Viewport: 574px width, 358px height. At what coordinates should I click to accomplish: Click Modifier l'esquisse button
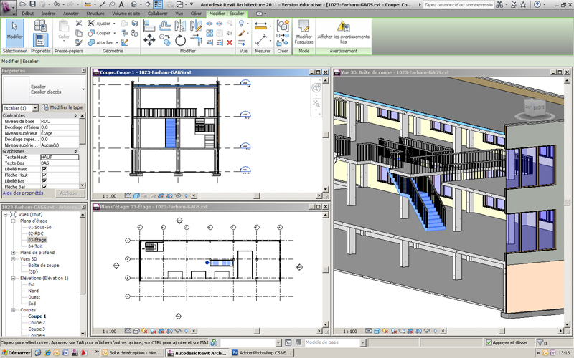[x=304, y=32]
